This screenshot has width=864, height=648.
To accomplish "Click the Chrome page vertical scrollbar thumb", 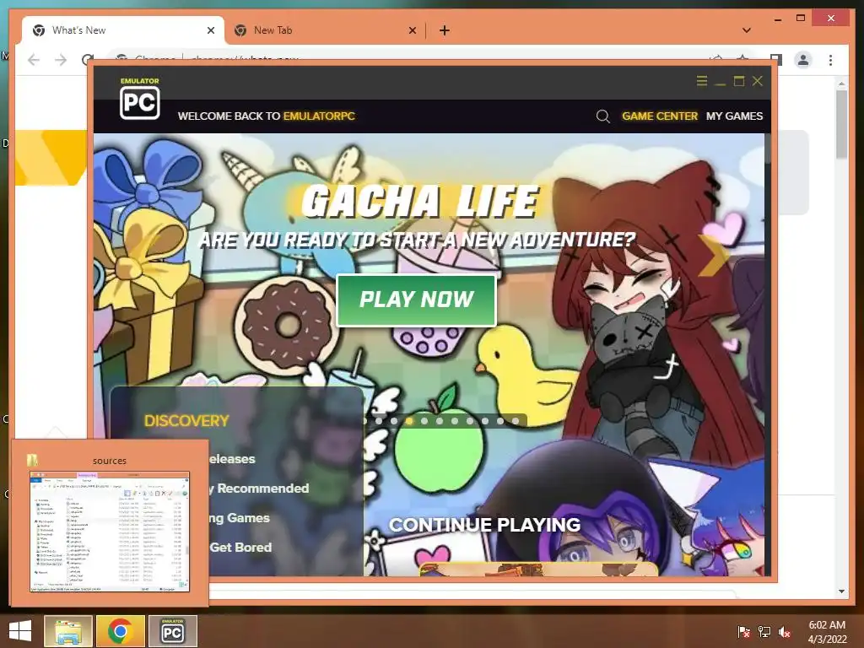I will tap(841, 124).
